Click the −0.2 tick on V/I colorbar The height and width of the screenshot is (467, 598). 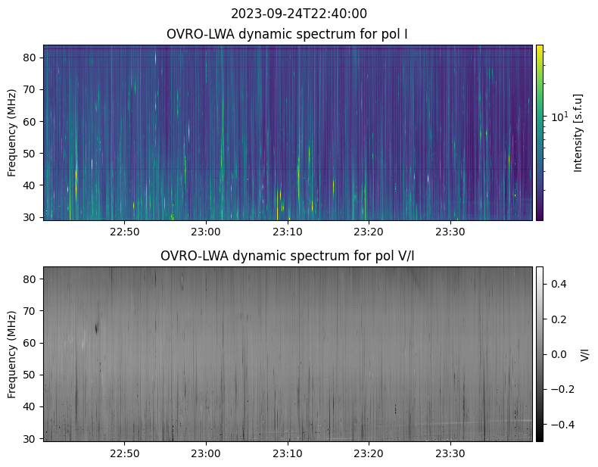pyautogui.click(x=556, y=389)
